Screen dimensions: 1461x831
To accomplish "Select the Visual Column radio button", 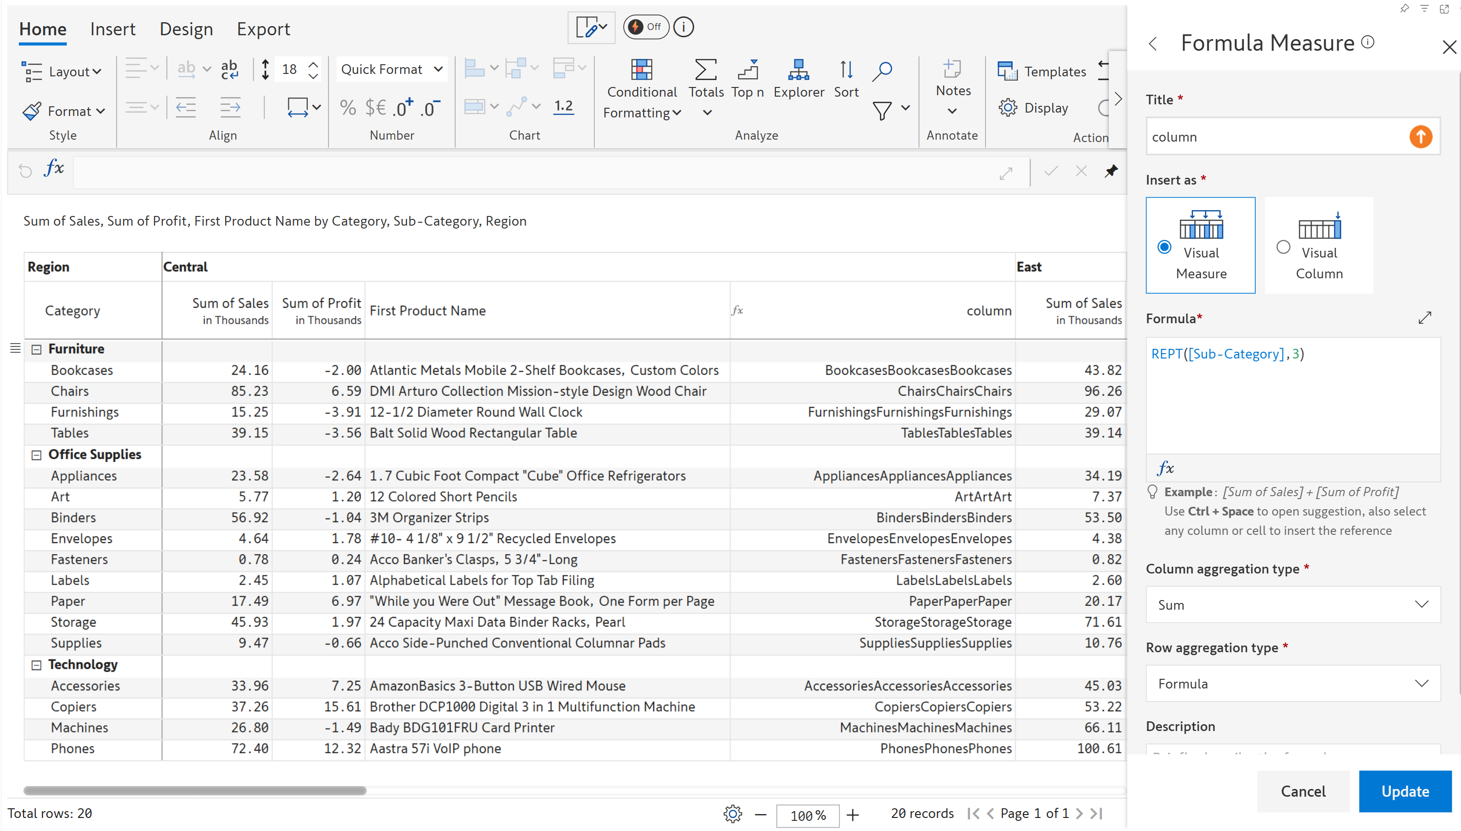I will coord(1283,247).
